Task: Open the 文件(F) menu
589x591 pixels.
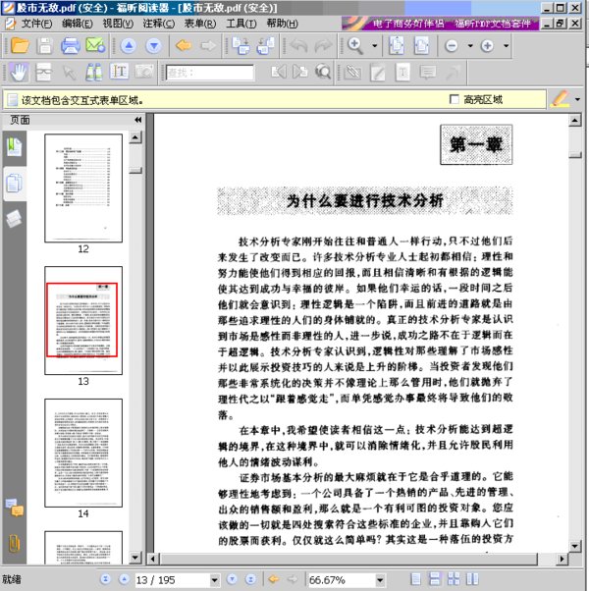Action: click(x=36, y=24)
